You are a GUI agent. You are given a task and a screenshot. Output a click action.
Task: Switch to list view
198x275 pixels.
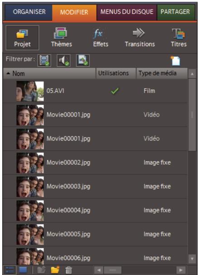tap(10, 270)
